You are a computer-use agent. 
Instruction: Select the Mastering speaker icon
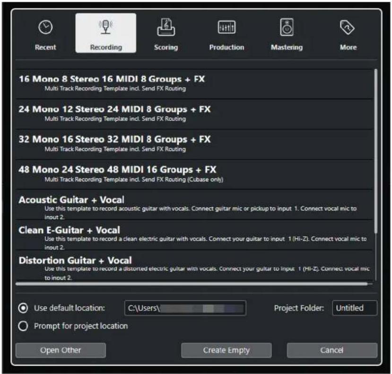287,27
